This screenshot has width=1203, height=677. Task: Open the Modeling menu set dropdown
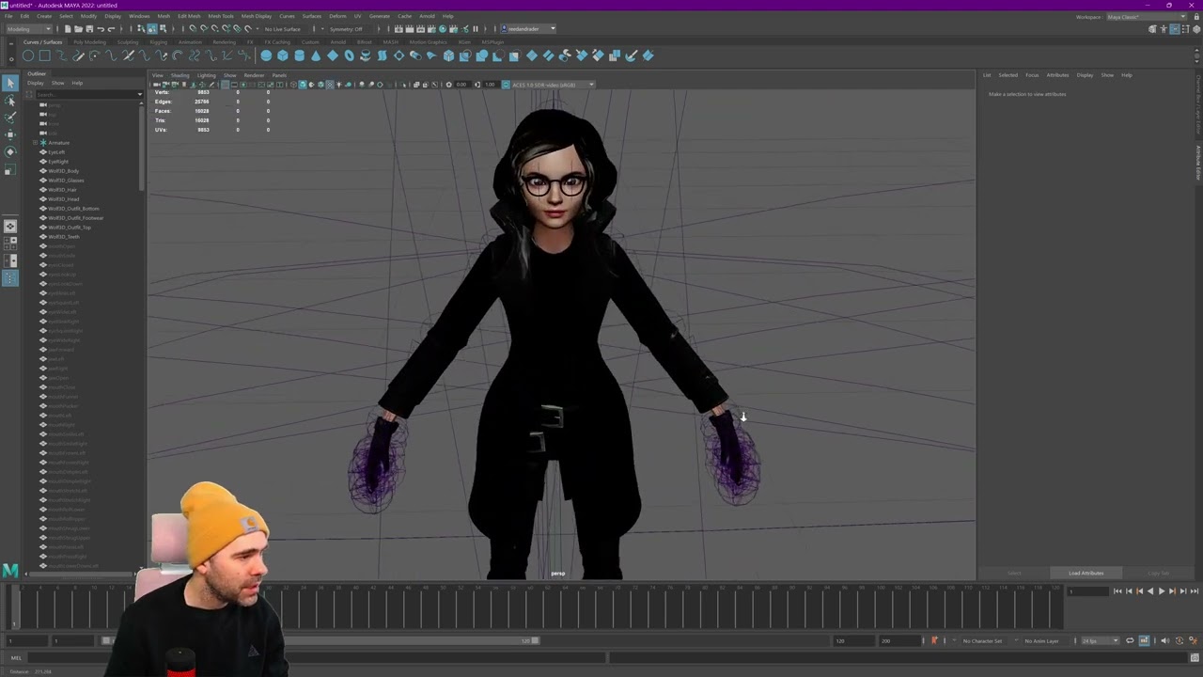29,29
